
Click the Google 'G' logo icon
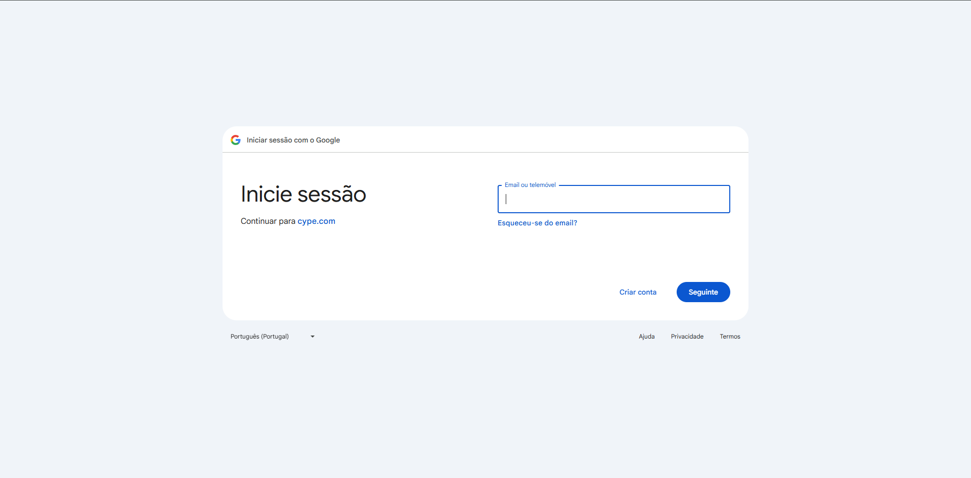click(x=236, y=140)
